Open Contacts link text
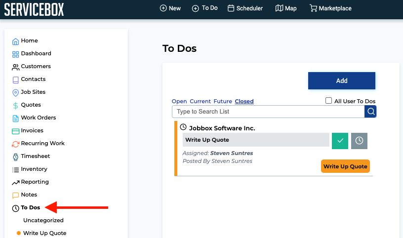Screen dimensions: 403x238 [33, 79]
